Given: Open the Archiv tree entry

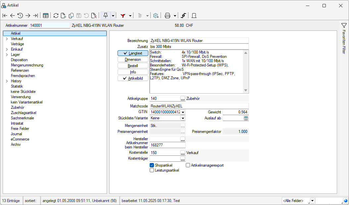Looking at the screenshot, I should tap(16, 144).
